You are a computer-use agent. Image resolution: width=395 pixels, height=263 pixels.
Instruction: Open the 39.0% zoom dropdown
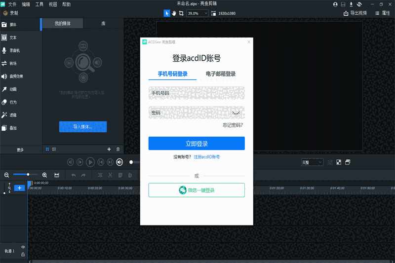pos(197,13)
